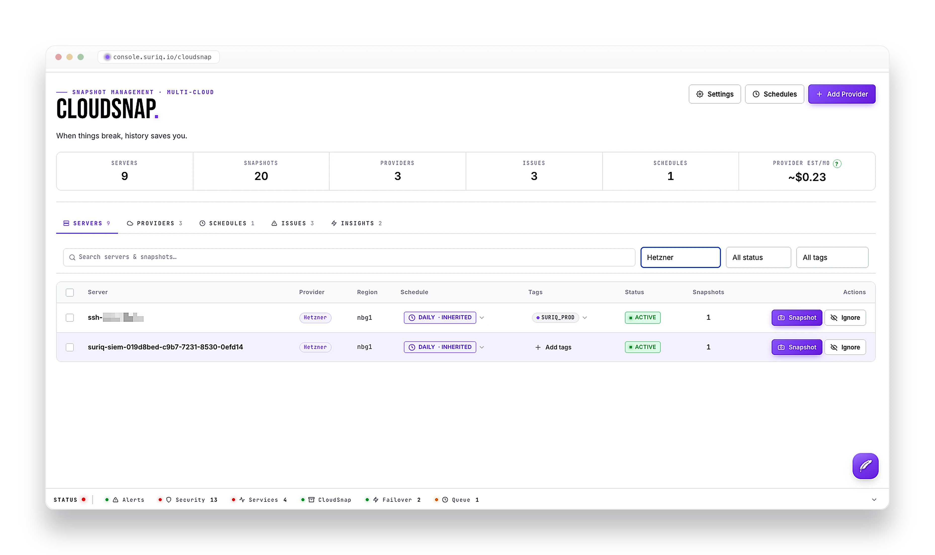Sort by the Status column header
935x555 pixels.
[x=634, y=292]
